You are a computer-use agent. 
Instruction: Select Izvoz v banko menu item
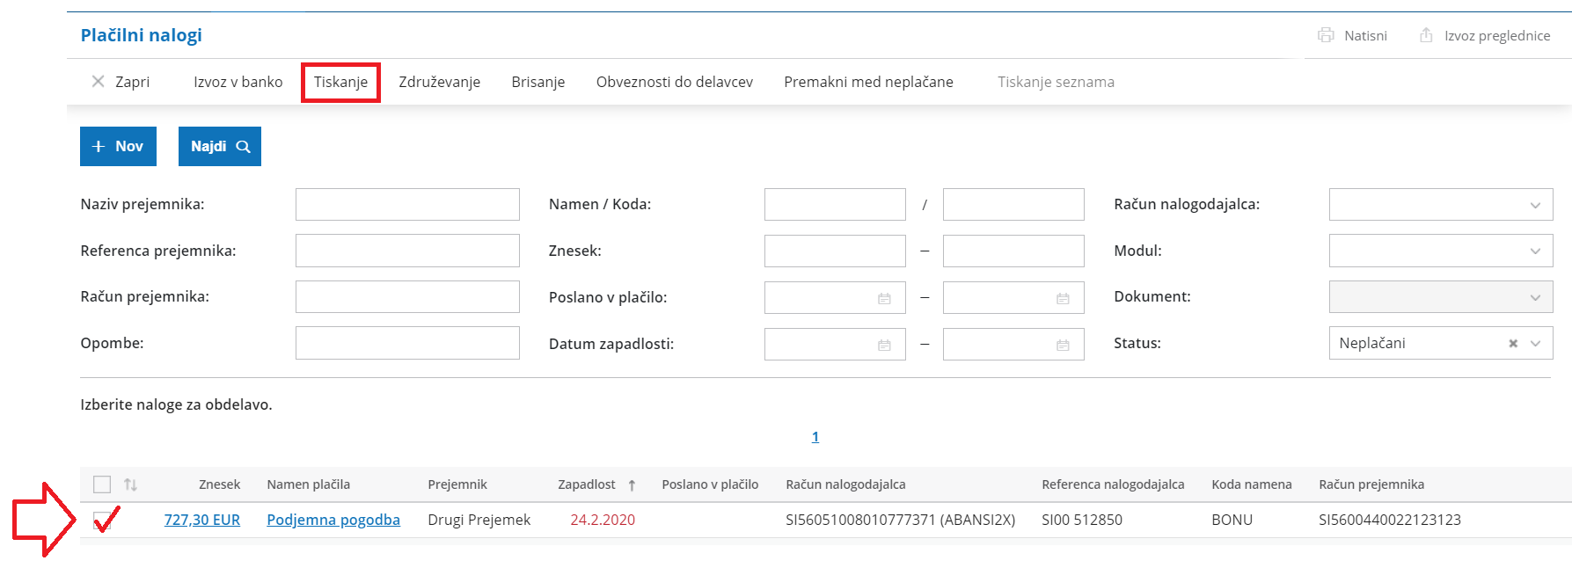[238, 82]
